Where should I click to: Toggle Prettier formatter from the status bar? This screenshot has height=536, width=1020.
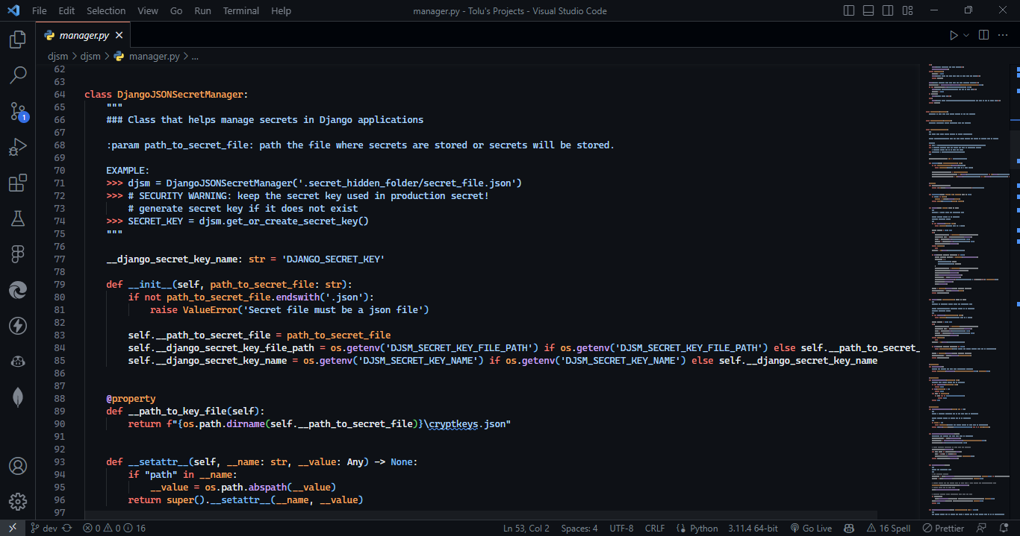943,528
